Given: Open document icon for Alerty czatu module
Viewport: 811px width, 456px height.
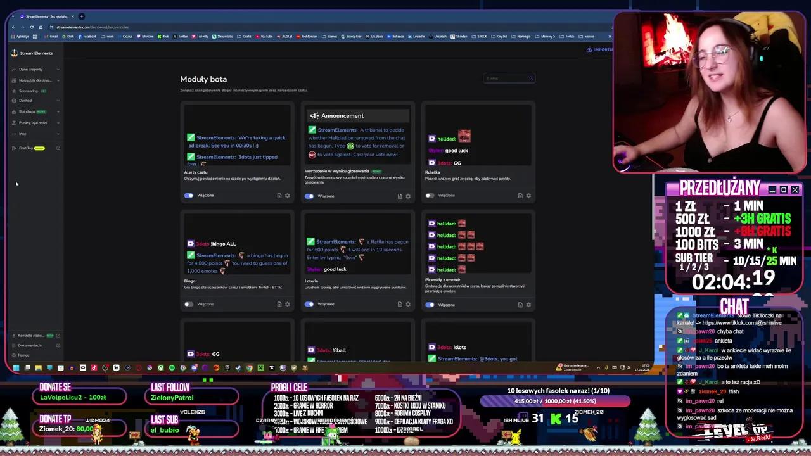Looking at the screenshot, I should pyautogui.click(x=279, y=196).
